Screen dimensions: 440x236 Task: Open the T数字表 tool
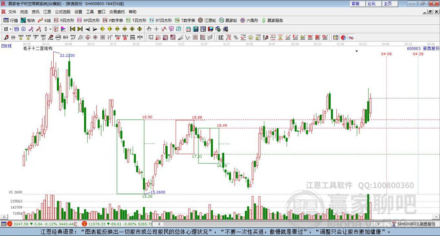[x=185, y=21]
